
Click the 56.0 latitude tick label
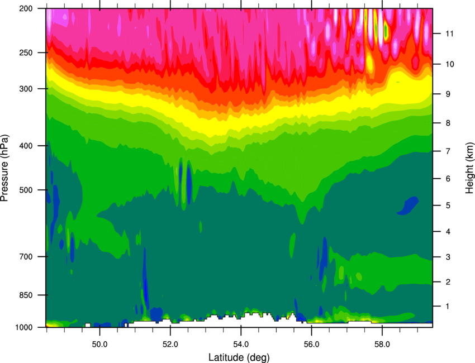coord(311,345)
